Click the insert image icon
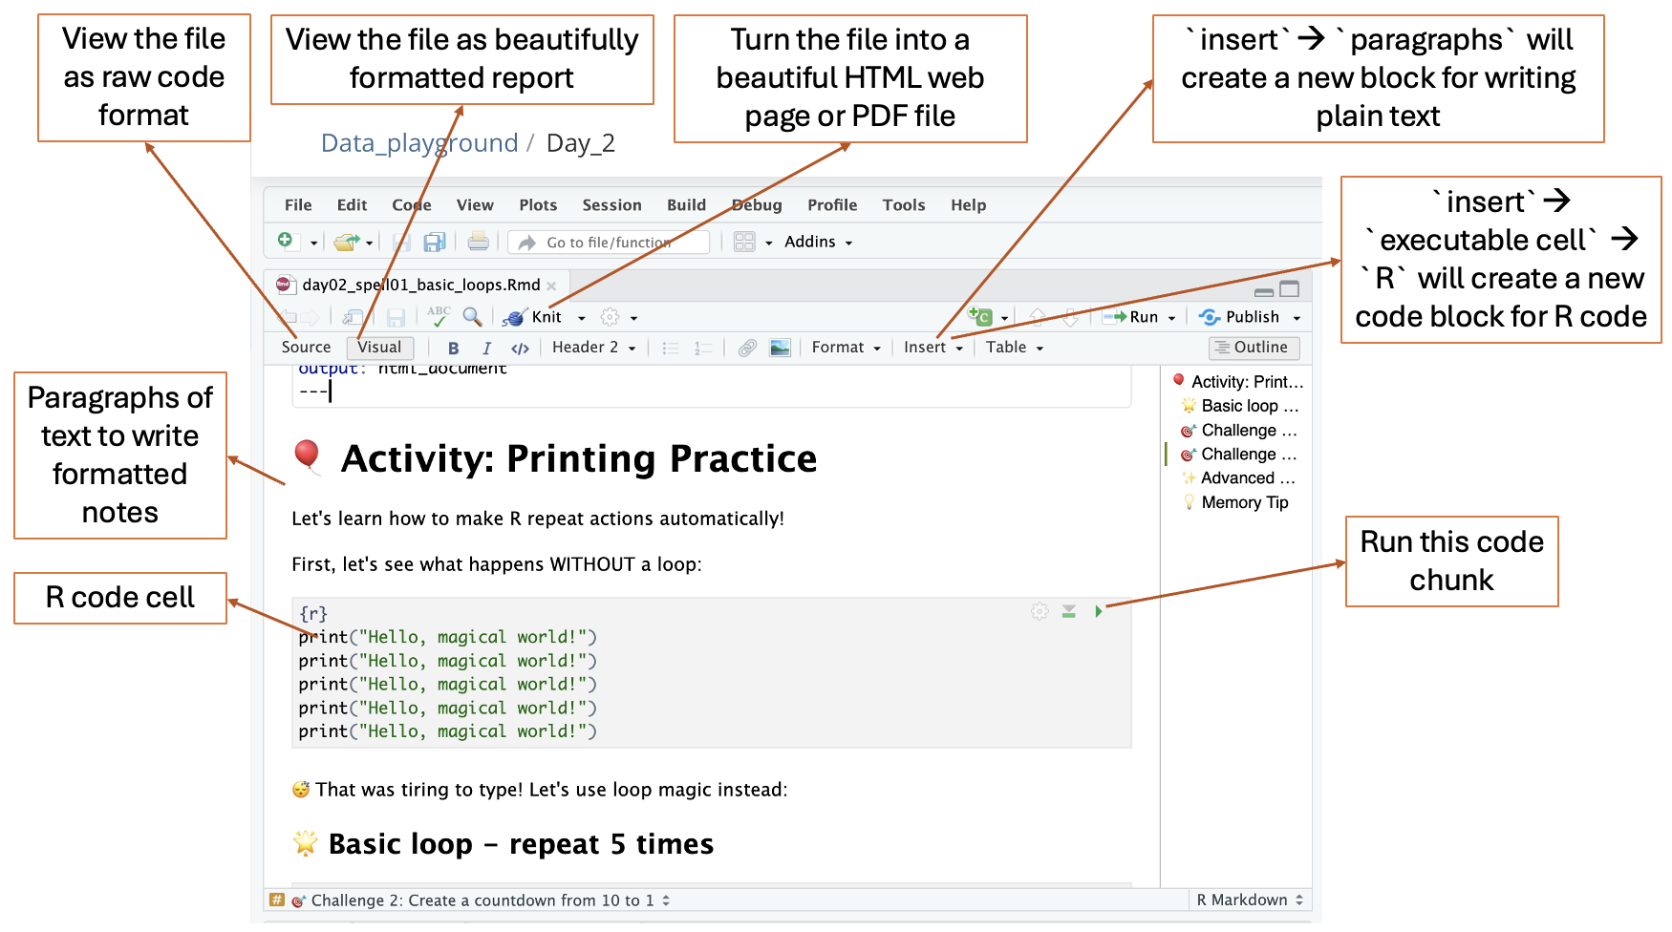 [780, 348]
